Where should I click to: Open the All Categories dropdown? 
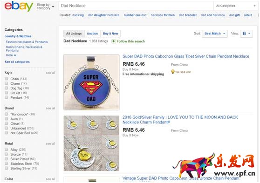(x=235, y=6)
